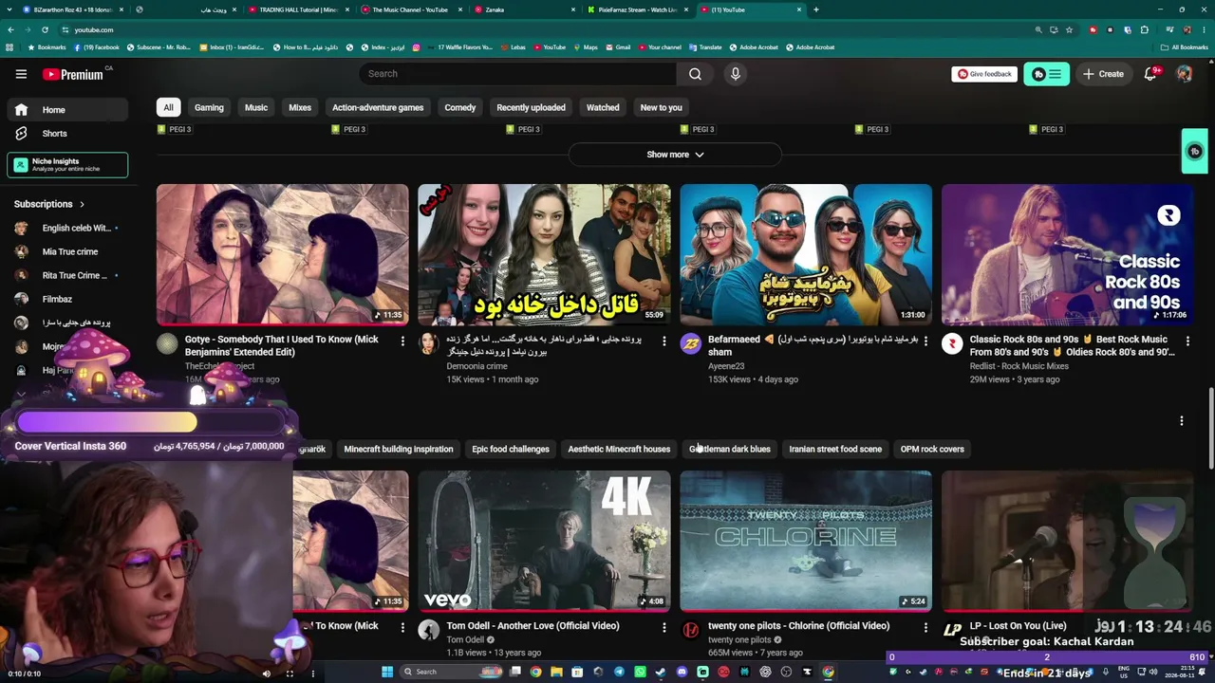This screenshot has width=1215, height=683.
Task: Play the Gotye Somebody That I Used video
Action: tap(283, 254)
